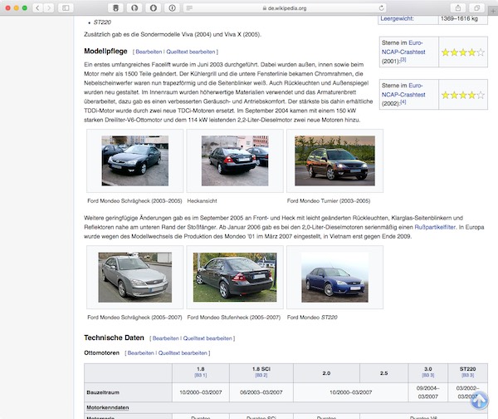Follow footnote reference [3]
The height and width of the screenshot is (419, 498).
coord(403,60)
